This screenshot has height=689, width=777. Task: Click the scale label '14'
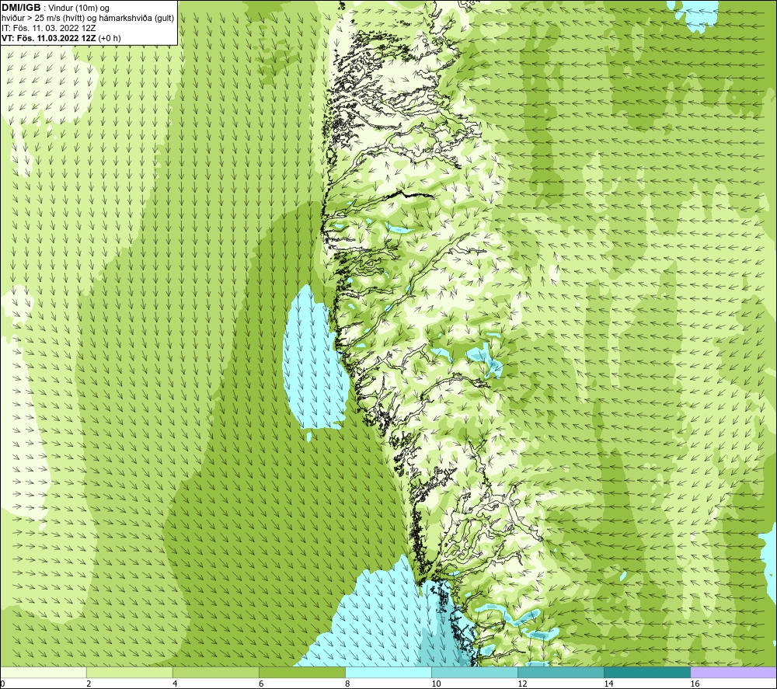[x=608, y=684]
